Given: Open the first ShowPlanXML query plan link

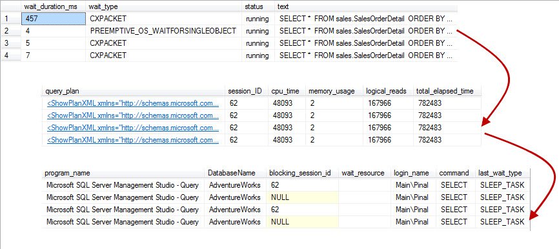Looking at the screenshot, I should click(x=132, y=103).
